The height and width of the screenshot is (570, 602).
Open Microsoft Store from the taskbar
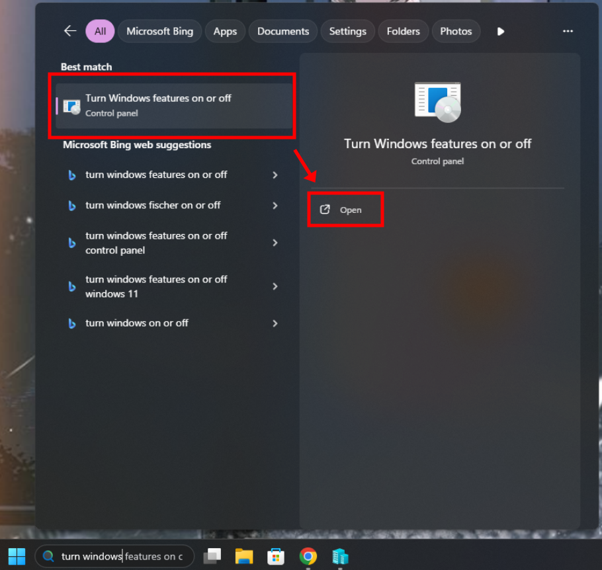tap(276, 556)
